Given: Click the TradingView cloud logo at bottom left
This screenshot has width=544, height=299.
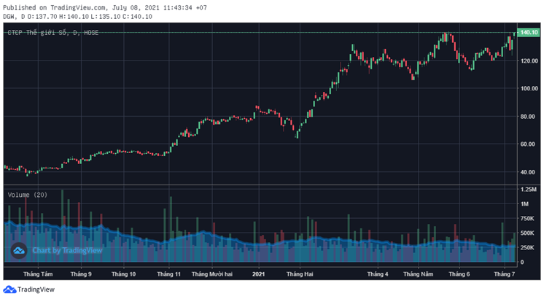Looking at the screenshot, I should 9,290.
